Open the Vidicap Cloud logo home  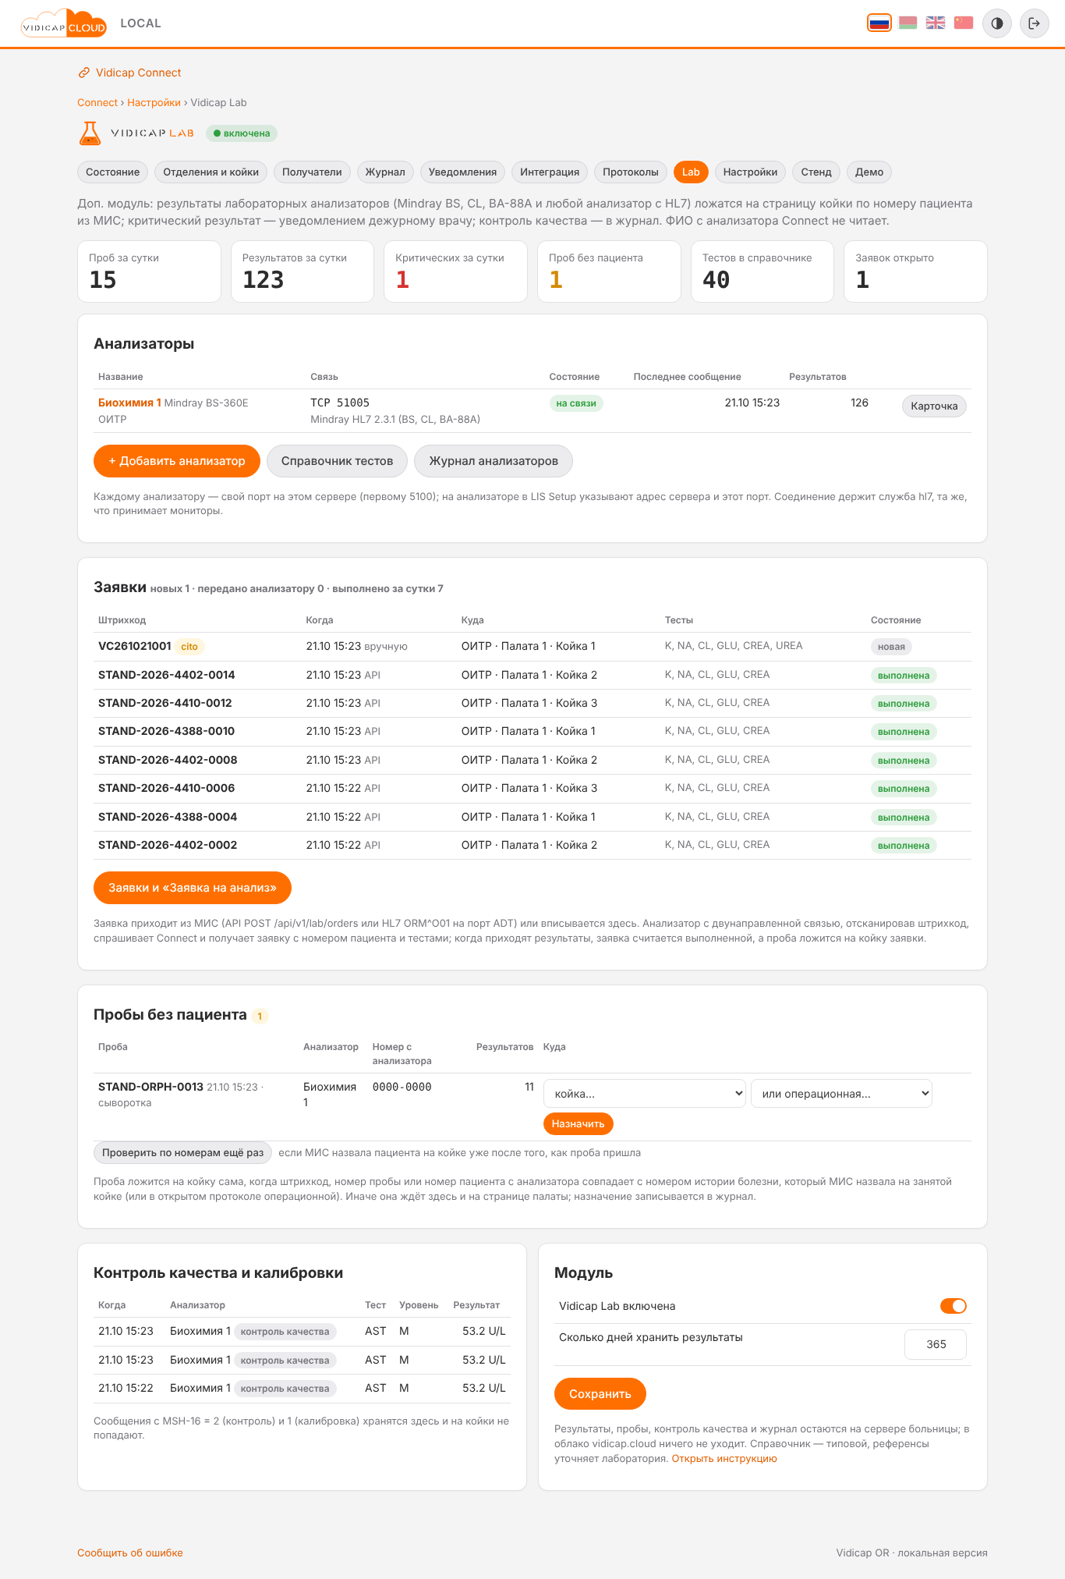[x=64, y=23]
